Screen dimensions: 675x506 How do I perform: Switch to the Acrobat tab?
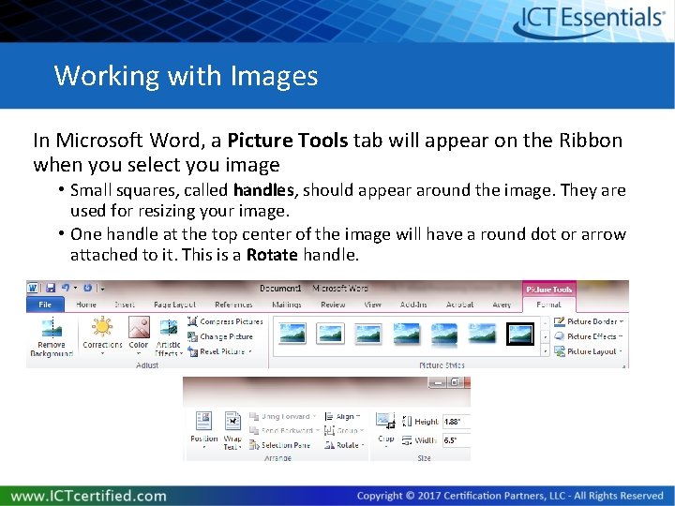(x=459, y=305)
